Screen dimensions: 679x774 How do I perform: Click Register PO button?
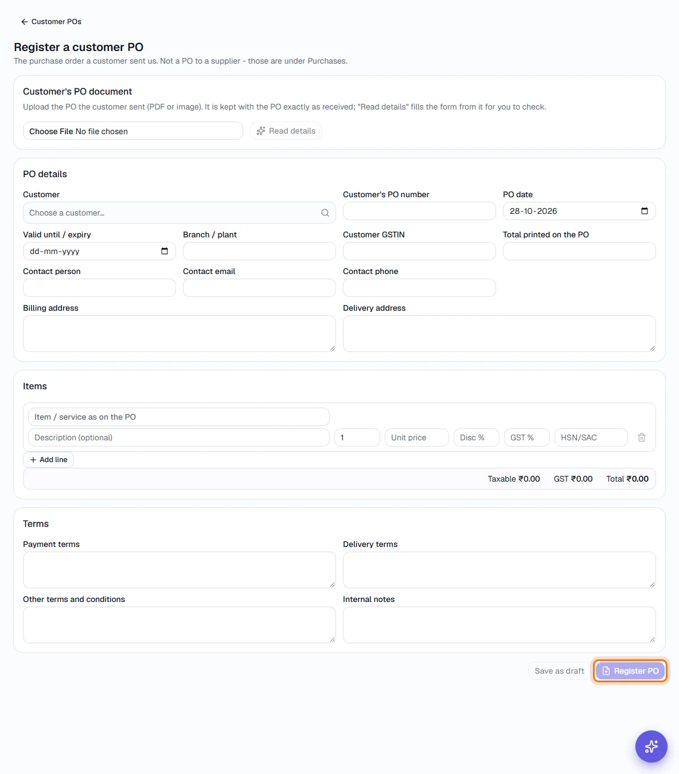(x=630, y=671)
